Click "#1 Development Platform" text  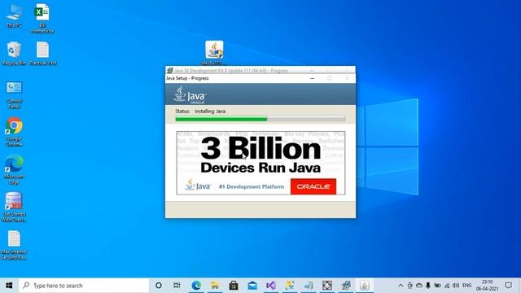coord(252,186)
